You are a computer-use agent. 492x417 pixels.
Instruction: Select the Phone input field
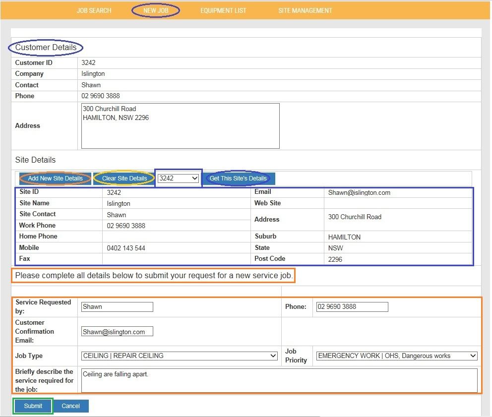(x=352, y=307)
